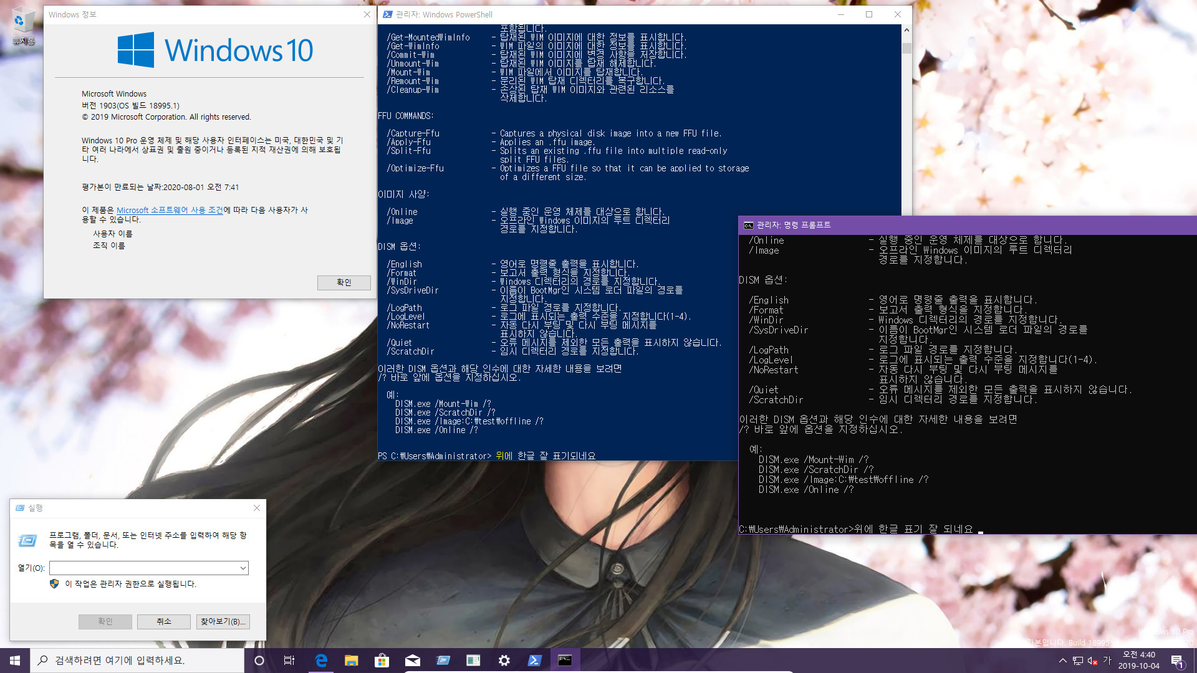Click /ScratchDir line in Command Prompt
The image size is (1197, 673).
tap(892, 399)
